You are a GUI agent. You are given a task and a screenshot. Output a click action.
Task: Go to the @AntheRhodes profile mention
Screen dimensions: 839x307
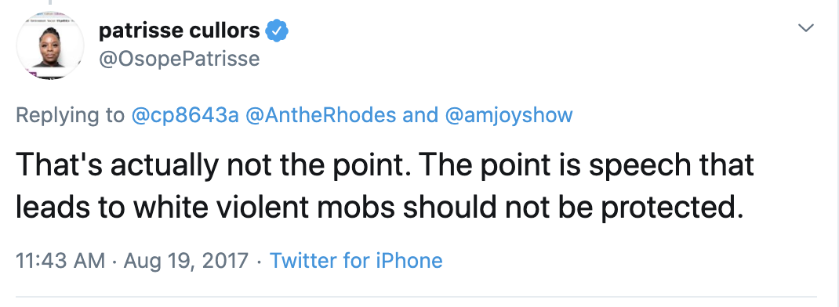[x=321, y=115]
